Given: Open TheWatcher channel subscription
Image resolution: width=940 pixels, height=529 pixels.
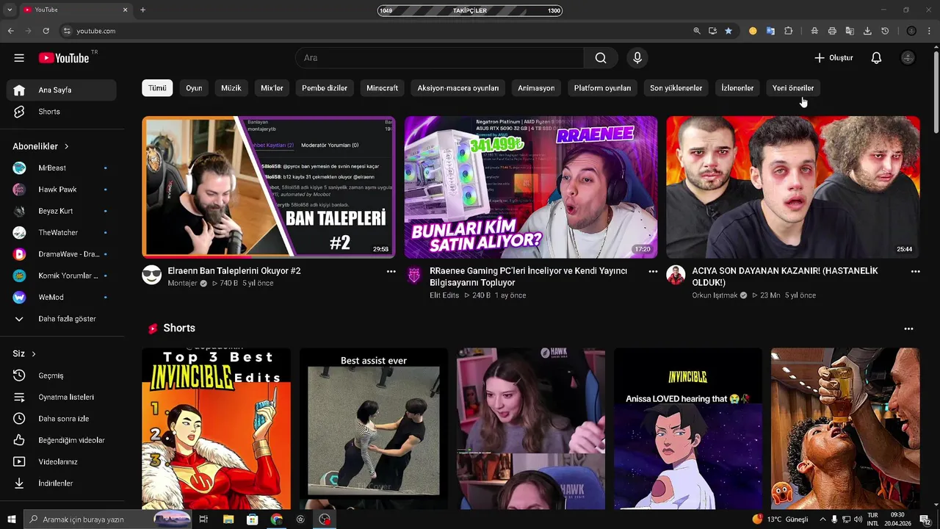Looking at the screenshot, I should 62,233.
